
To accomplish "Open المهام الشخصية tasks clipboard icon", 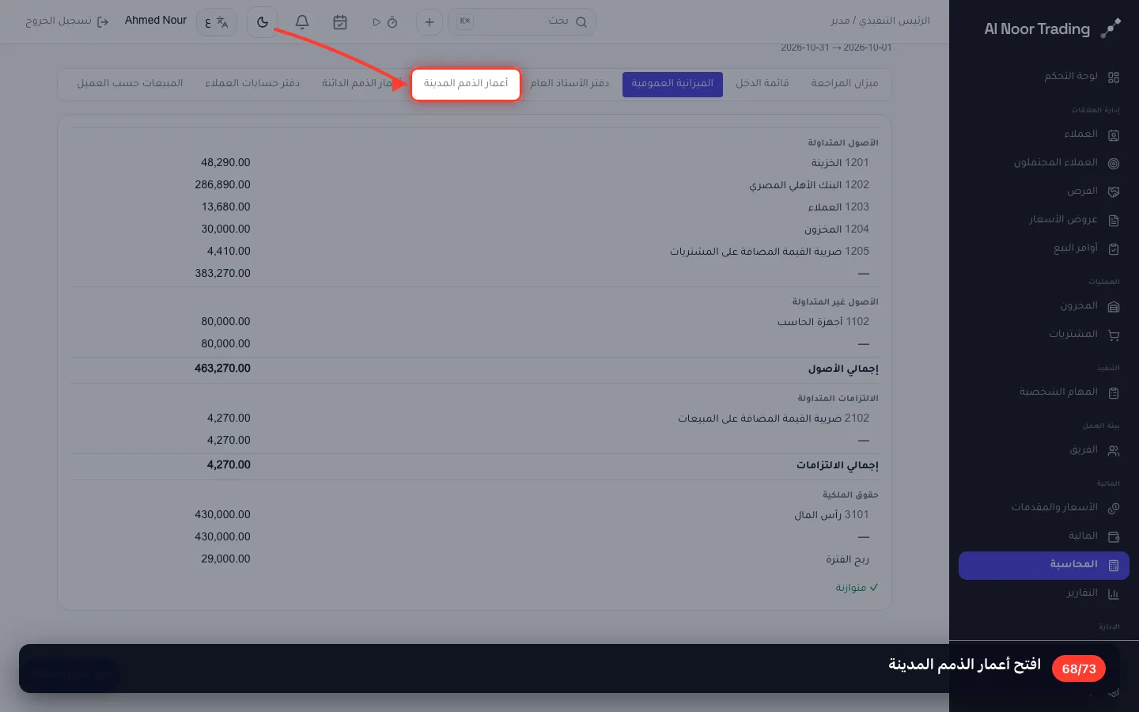I will (1114, 392).
